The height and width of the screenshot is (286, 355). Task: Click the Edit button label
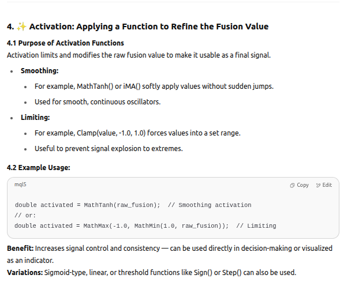click(x=327, y=185)
